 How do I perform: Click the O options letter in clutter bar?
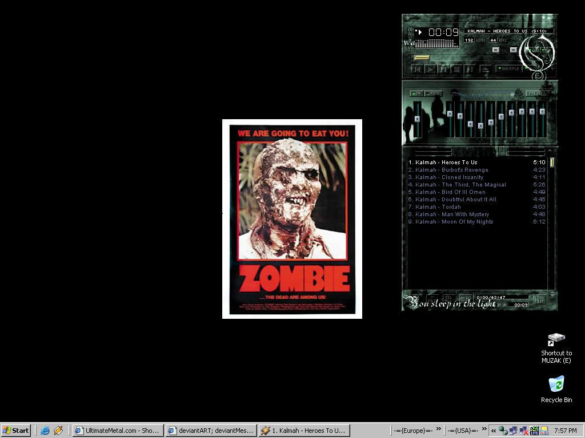pyautogui.click(x=410, y=30)
